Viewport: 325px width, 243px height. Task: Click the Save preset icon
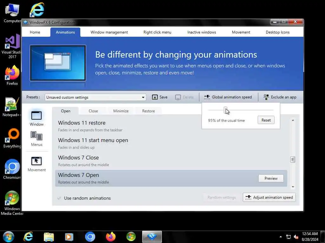coord(155,97)
